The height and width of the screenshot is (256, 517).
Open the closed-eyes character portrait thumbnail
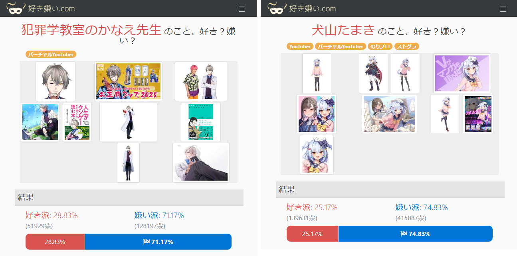(55, 81)
